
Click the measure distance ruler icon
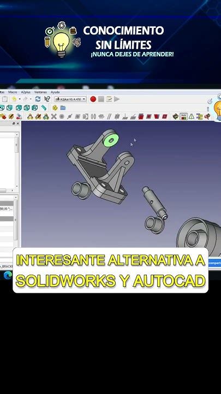(44, 108)
